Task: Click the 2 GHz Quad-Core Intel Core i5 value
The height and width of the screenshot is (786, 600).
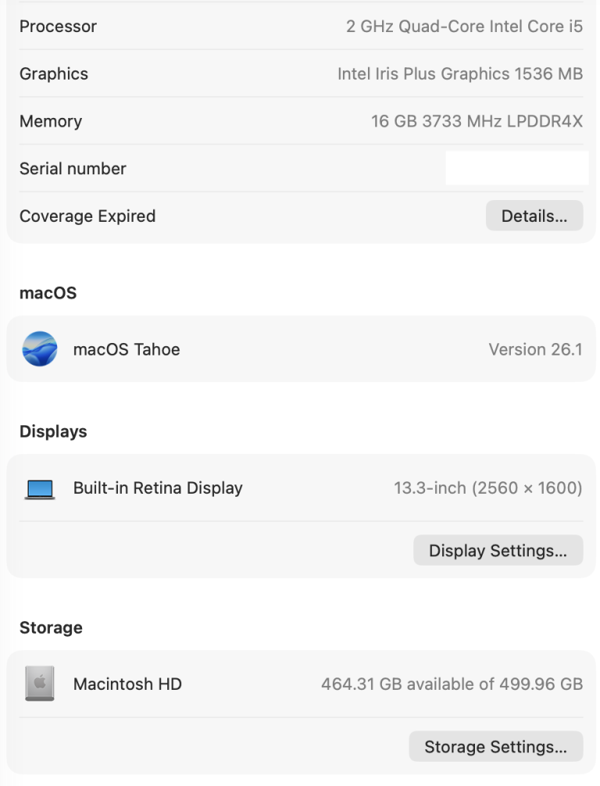Action: click(464, 27)
